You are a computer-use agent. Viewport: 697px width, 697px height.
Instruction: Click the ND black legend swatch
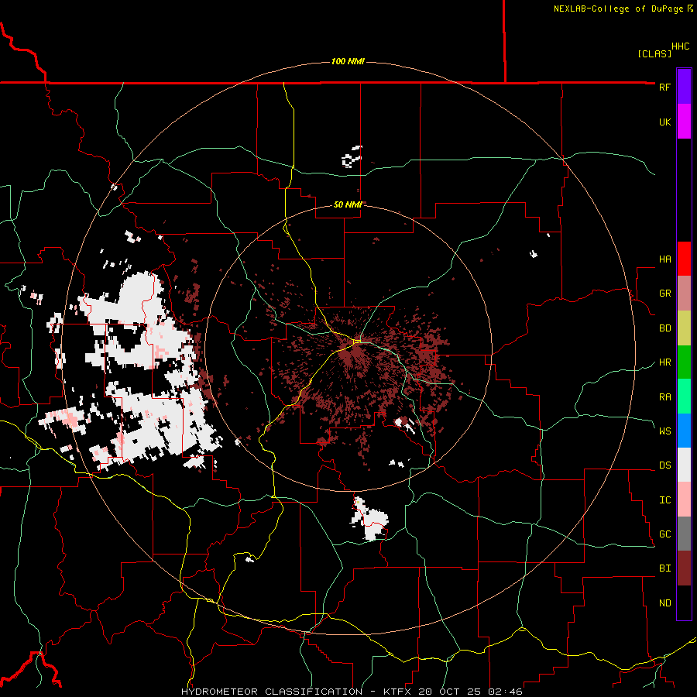684,603
